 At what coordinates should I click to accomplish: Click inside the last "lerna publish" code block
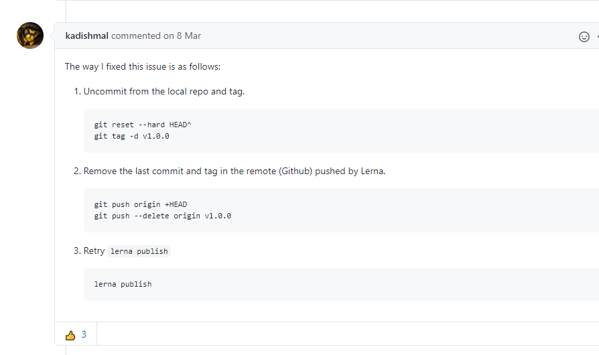[123, 284]
